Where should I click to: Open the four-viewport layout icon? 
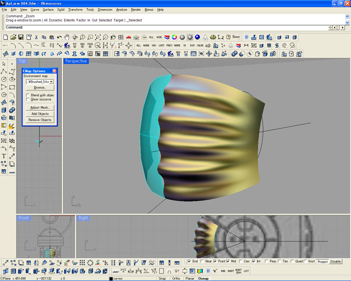pyautogui.click(x=121, y=37)
